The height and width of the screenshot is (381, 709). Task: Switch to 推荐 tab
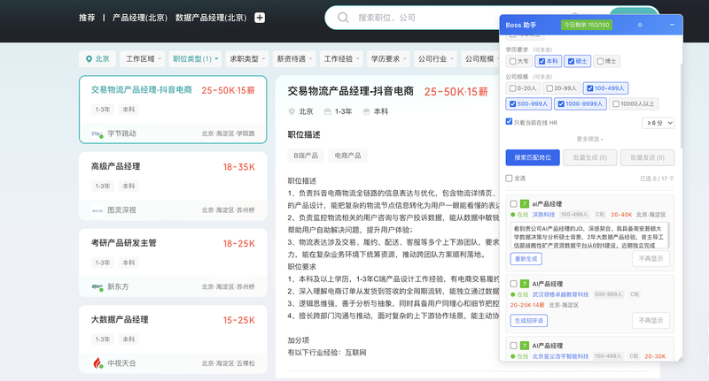coord(87,18)
